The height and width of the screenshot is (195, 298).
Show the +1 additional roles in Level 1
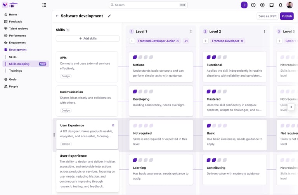186,41
